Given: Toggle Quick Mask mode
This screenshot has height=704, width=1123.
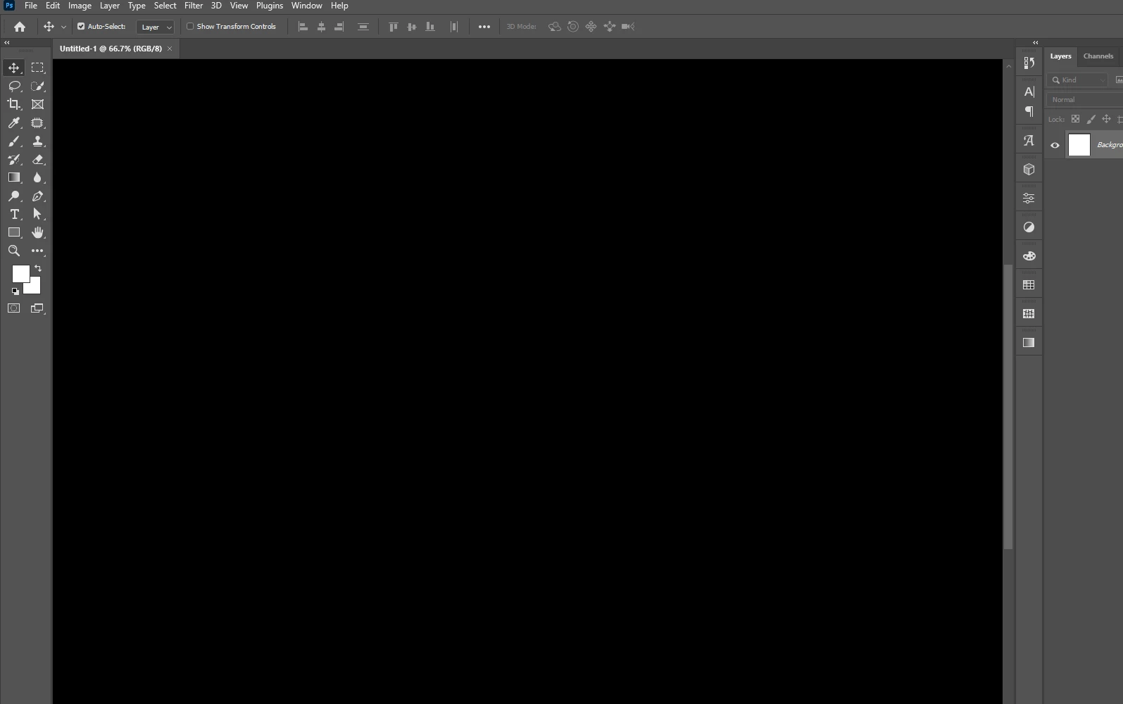Looking at the screenshot, I should click(14, 308).
